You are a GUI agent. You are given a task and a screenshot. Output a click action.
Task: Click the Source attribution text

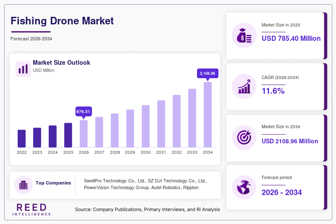pos(147,209)
